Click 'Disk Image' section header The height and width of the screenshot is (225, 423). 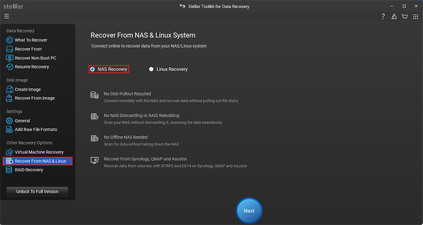point(17,80)
